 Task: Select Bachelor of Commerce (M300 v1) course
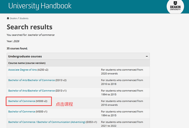22,111
